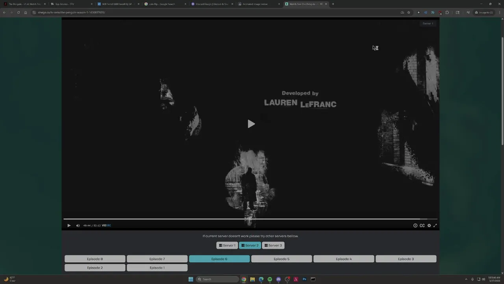The image size is (504, 284).
Task: Select the Server 2 button
Action: click(x=250, y=245)
